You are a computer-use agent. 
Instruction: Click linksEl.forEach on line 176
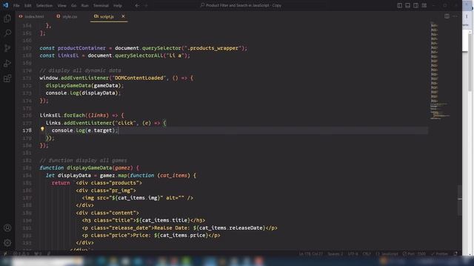click(x=62, y=115)
